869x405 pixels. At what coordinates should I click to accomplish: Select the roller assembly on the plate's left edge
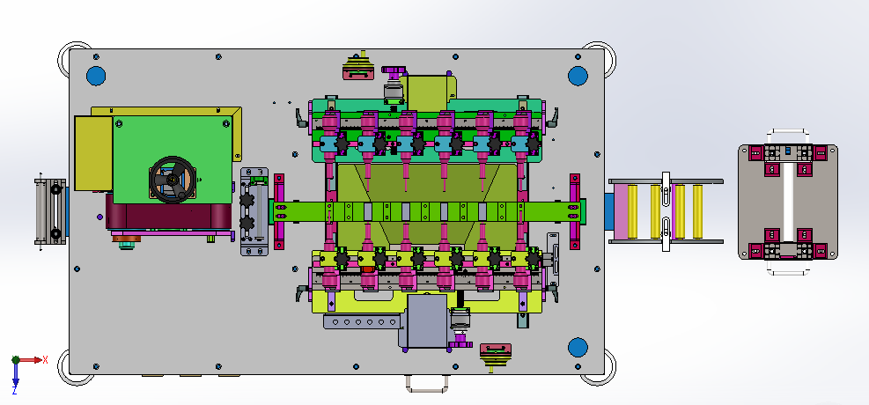click(x=51, y=211)
